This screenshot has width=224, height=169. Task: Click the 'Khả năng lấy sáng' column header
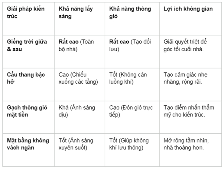80,19
